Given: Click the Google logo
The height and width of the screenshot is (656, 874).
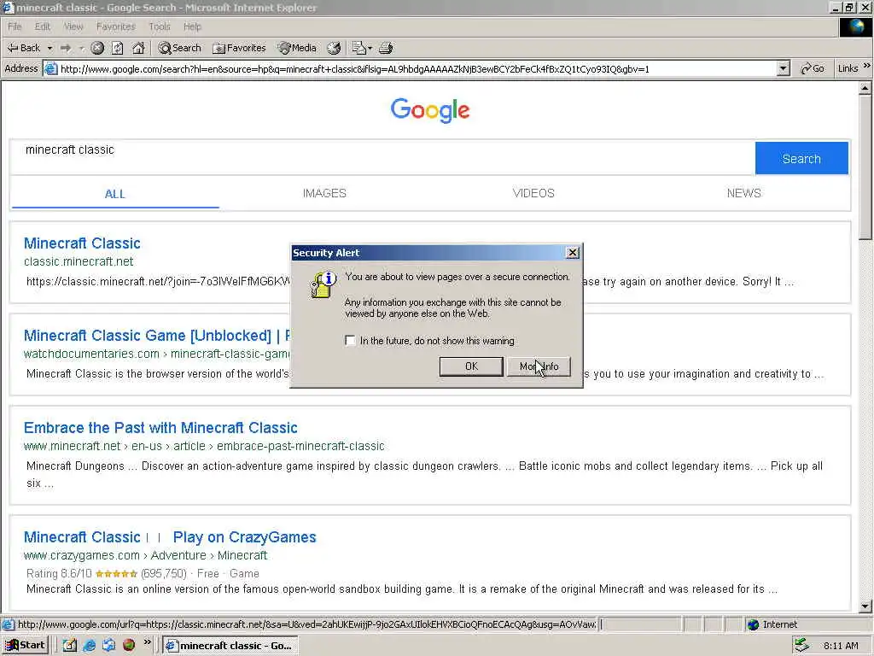Looking at the screenshot, I should 430,110.
